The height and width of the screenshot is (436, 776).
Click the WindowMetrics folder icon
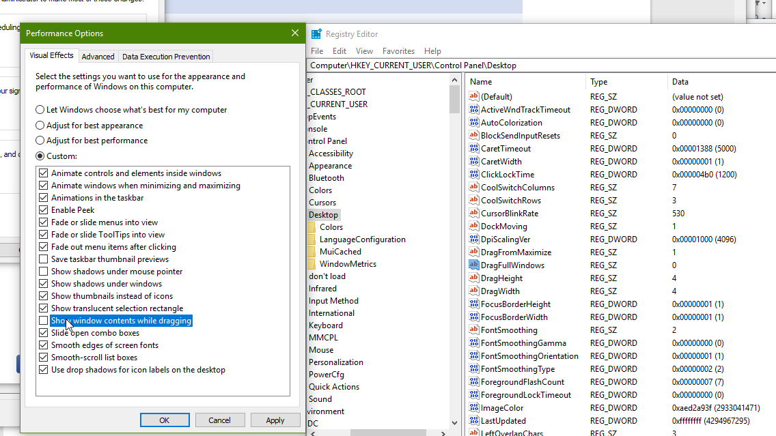311,264
